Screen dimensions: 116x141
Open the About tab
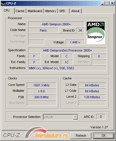75,11
